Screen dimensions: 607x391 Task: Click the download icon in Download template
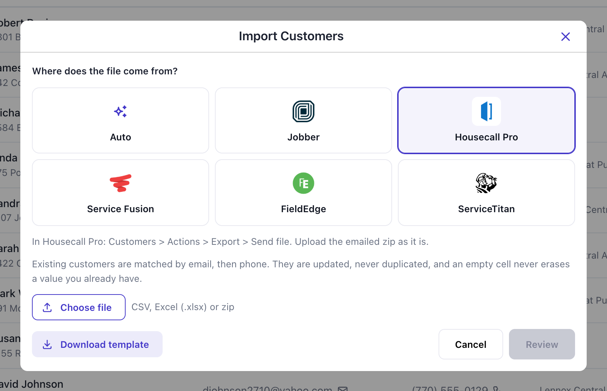click(47, 345)
